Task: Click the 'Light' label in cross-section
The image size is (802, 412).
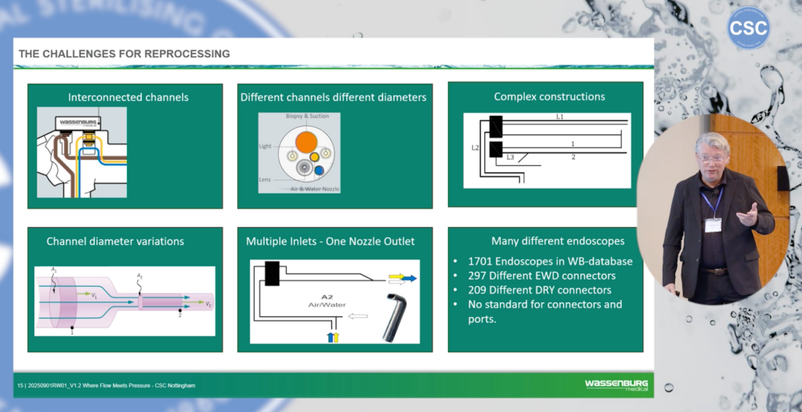Action: tap(265, 146)
